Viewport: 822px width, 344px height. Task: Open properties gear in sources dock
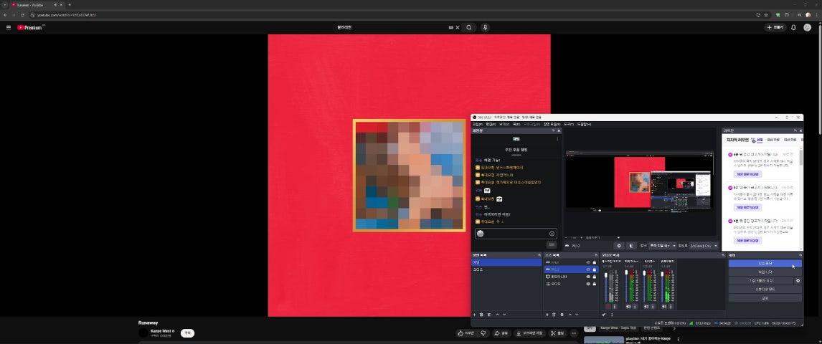(x=562, y=315)
